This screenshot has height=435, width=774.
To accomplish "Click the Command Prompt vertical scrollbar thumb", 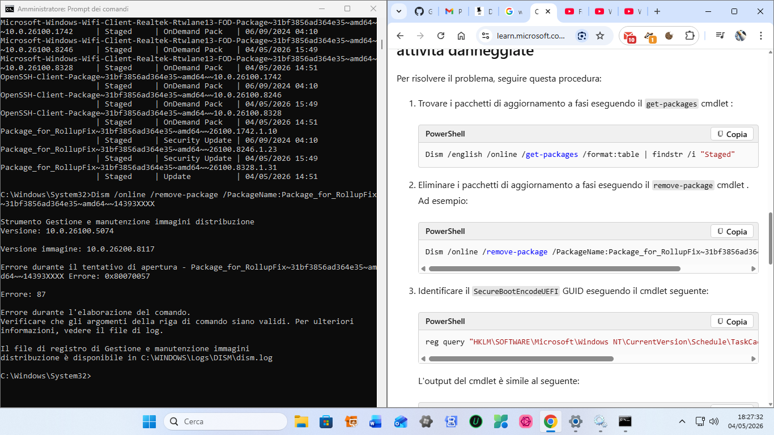I will [x=382, y=44].
